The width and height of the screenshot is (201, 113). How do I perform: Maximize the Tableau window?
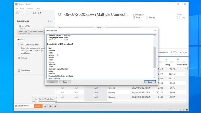178,4
